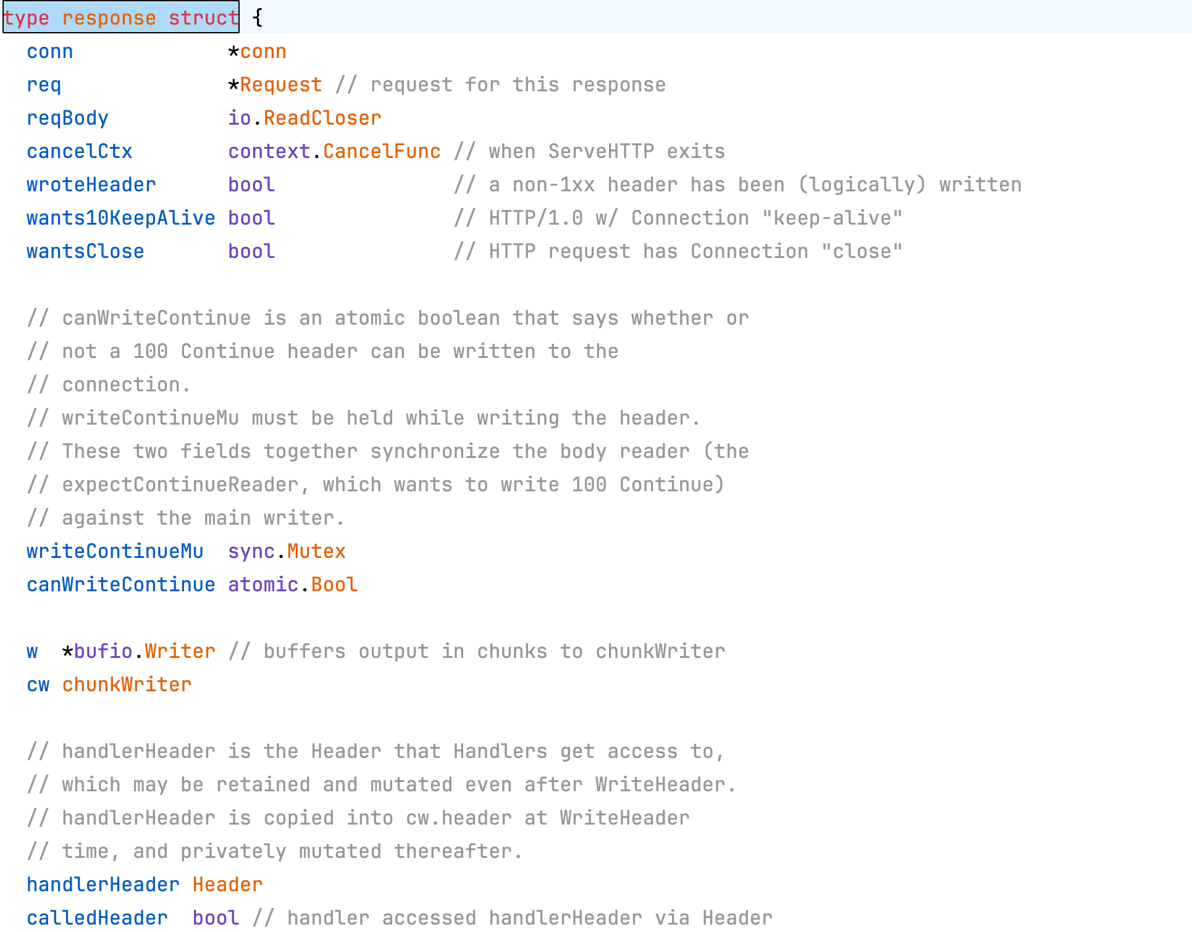Click the handlerHeader field name
The height and width of the screenshot is (932, 1192).
point(103,884)
